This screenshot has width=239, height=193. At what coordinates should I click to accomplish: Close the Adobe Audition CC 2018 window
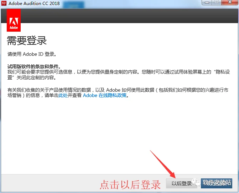pos(230,2)
